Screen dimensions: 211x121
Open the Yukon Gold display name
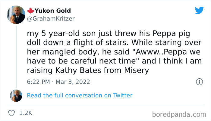[x=53, y=11]
